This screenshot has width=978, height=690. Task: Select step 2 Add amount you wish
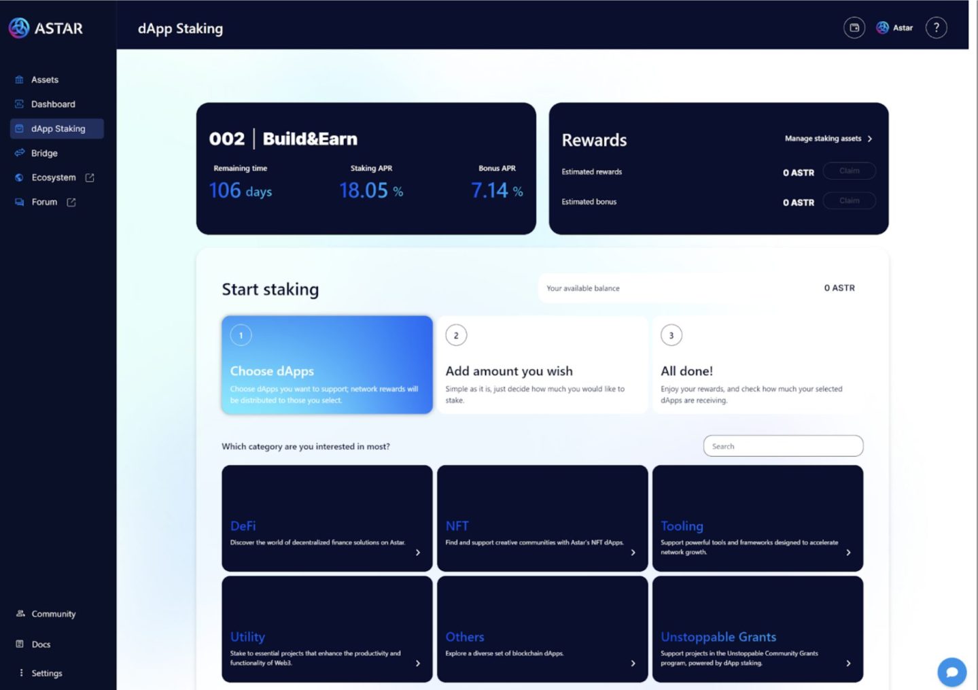pyautogui.click(x=542, y=364)
